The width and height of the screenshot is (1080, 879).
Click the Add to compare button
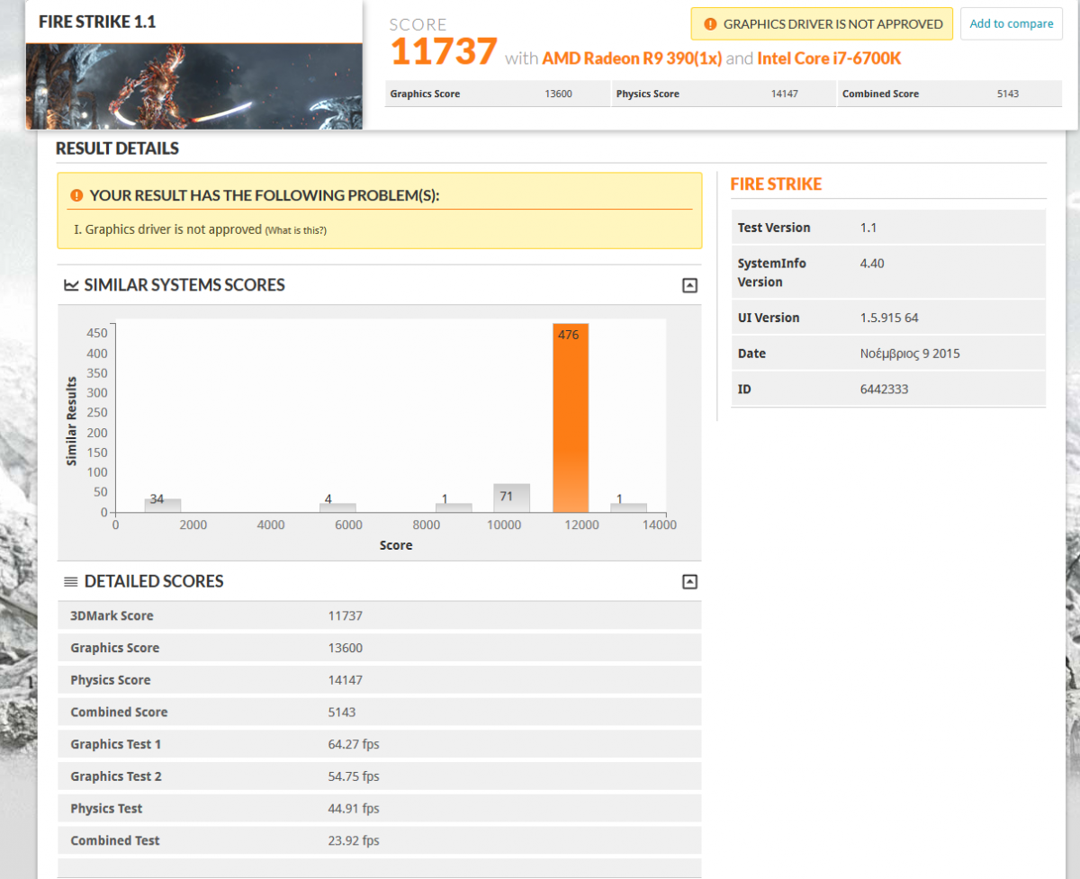(1012, 23)
